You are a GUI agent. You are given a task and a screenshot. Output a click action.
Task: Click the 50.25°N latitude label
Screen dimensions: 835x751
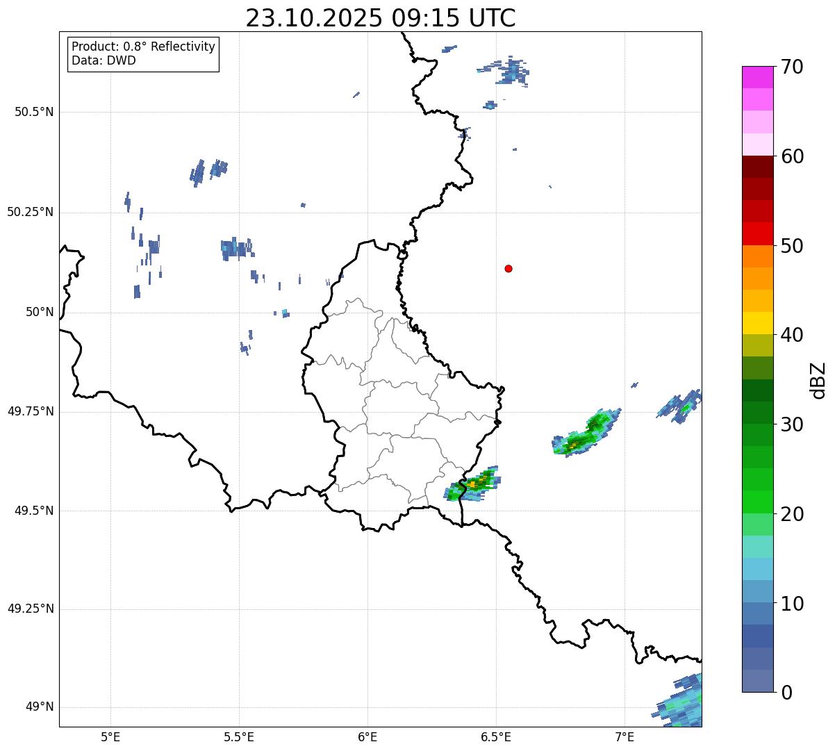pyautogui.click(x=31, y=212)
